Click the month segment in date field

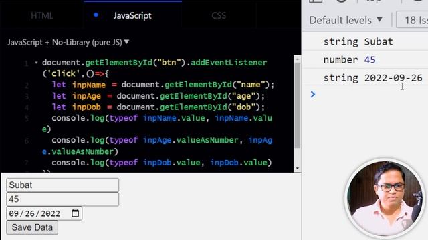13,213
